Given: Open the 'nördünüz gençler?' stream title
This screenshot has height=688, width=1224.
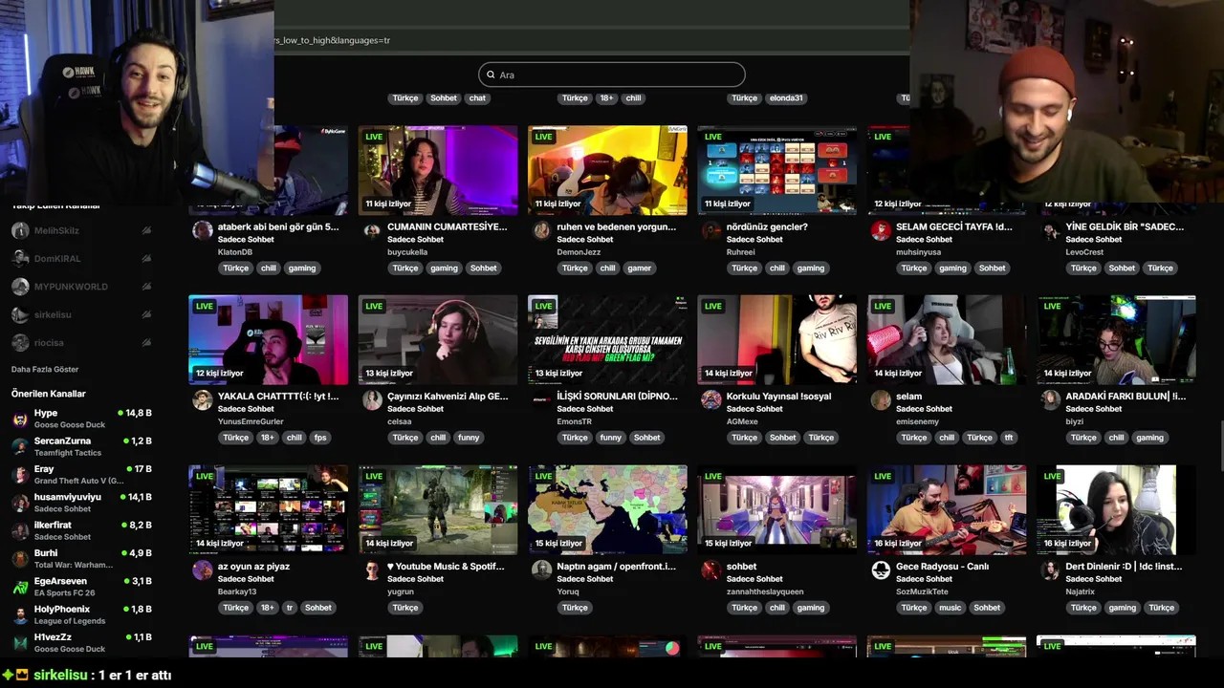Looking at the screenshot, I should coord(767,226).
